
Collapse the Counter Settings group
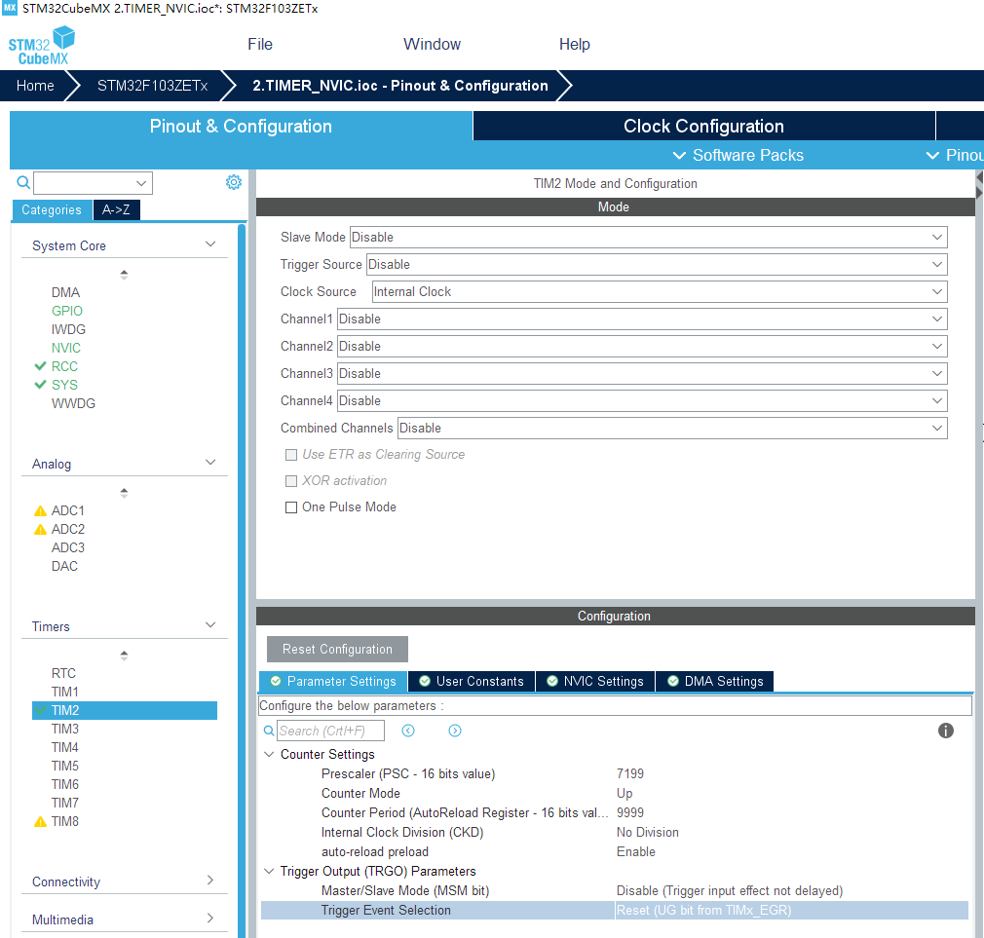(x=269, y=754)
